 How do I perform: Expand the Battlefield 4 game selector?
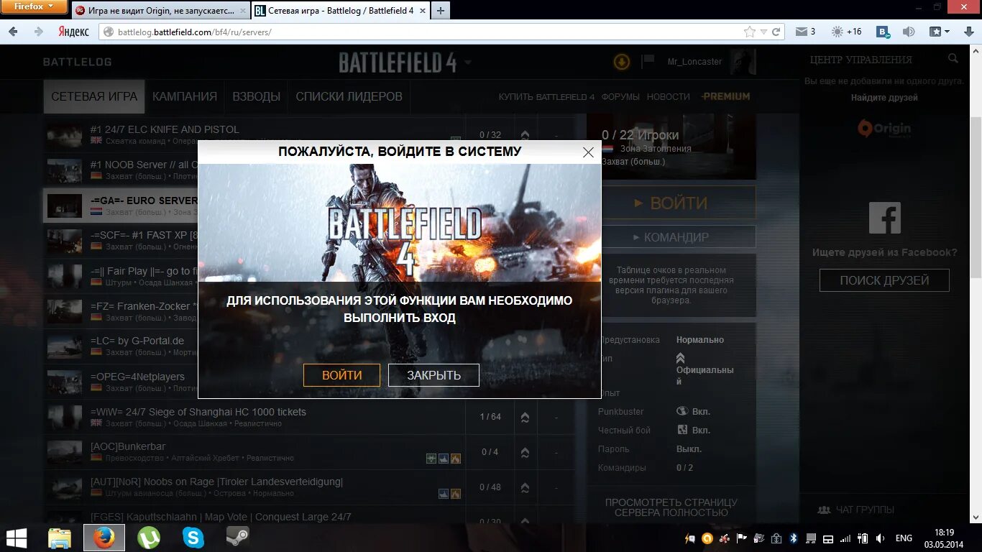coord(468,63)
